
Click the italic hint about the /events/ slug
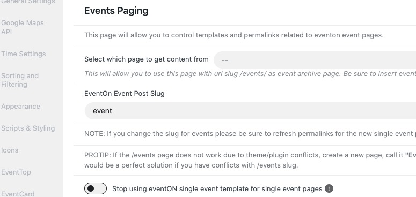pyautogui.click(x=250, y=73)
